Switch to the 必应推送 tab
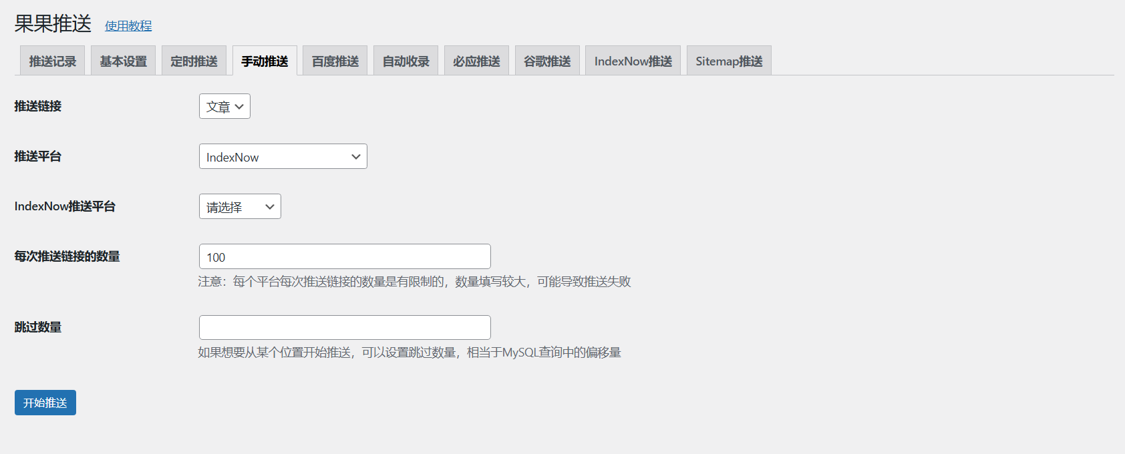Viewport: 1125px width, 454px height. tap(477, 61)
